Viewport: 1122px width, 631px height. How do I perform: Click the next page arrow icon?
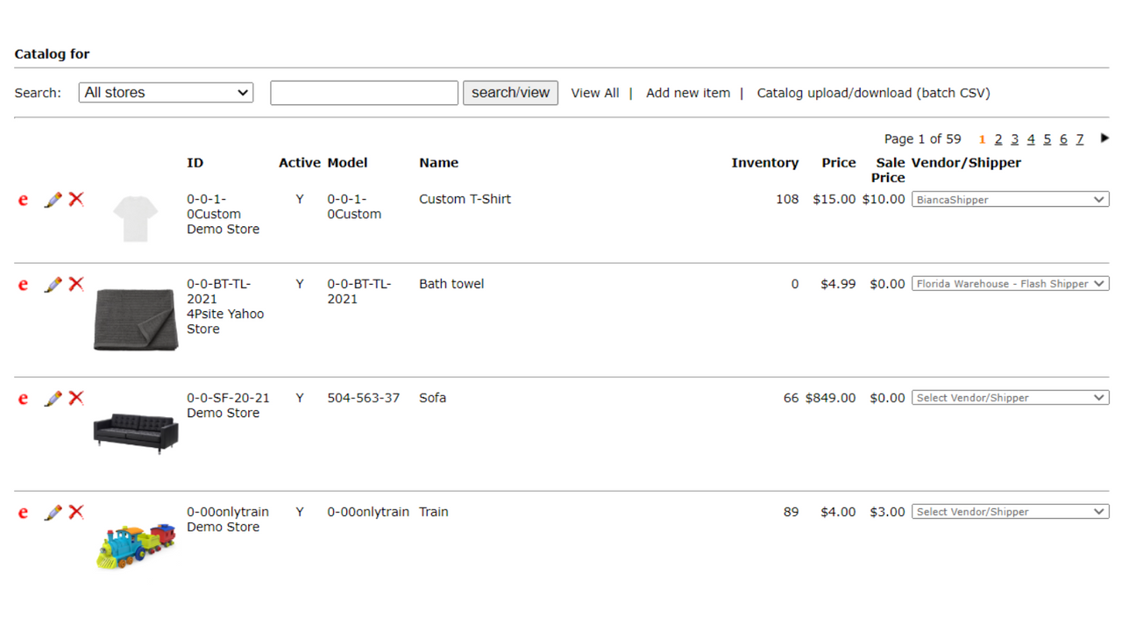[x=1104, y=138]
